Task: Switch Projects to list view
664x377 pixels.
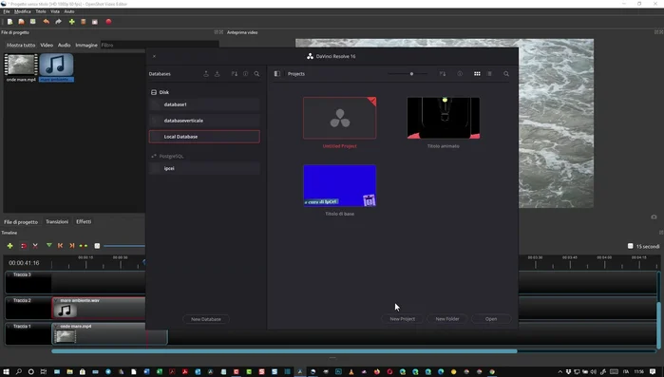Action: coord(489,74)
